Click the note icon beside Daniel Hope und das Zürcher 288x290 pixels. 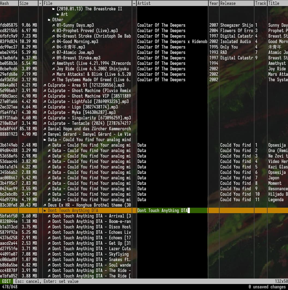[45, 129]
